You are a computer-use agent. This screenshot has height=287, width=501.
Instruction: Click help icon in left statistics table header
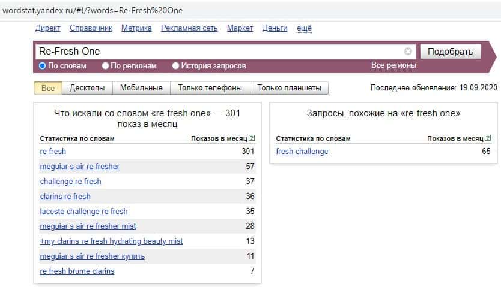[252, 138]
